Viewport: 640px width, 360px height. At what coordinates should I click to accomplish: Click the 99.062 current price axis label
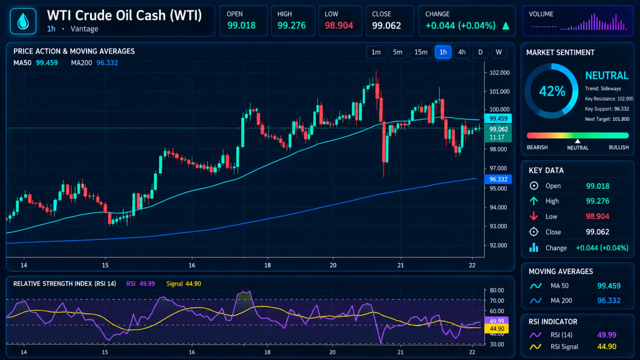pos(498,133)
